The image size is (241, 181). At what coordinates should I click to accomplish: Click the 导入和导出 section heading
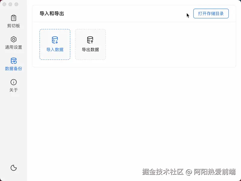pos(52,14)
